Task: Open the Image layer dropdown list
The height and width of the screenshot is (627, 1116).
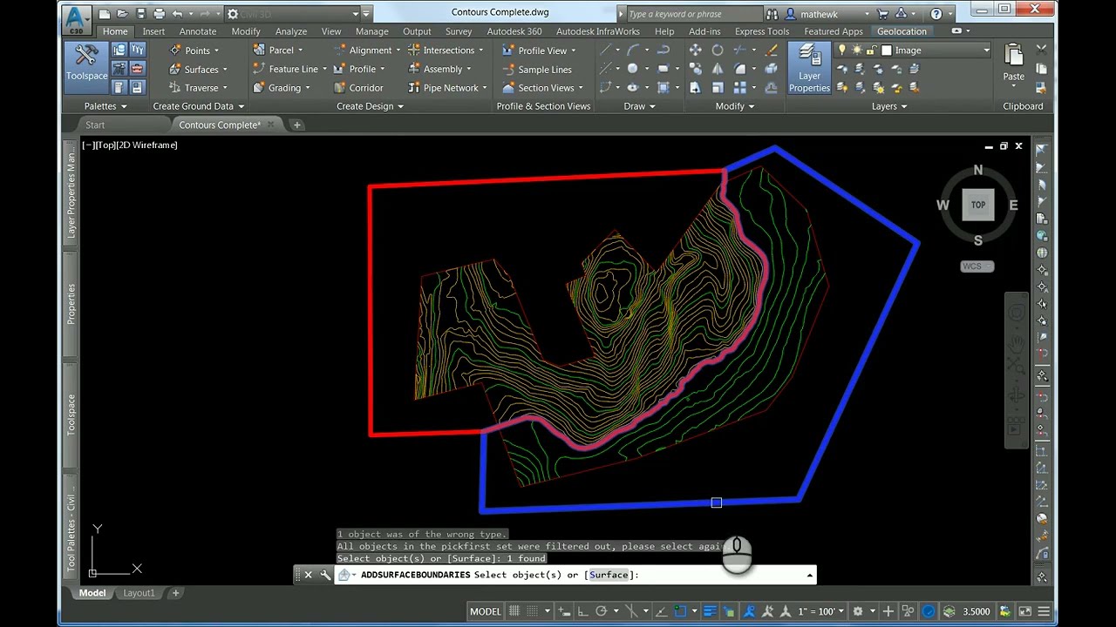Action: tap(986, 51)
